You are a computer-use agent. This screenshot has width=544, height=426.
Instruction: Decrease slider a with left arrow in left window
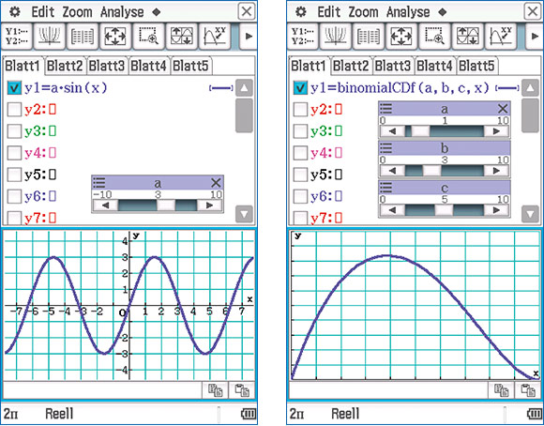[105, 205]
